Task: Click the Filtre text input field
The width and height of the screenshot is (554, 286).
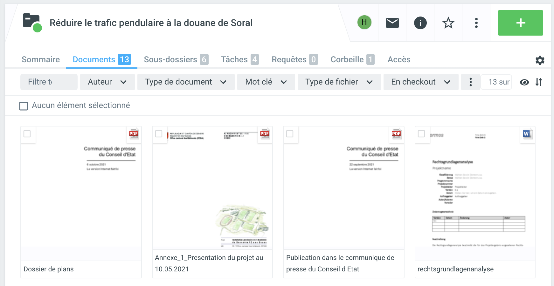Action: click(x=49, y=82)
